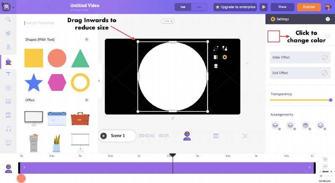Screen dimensions: 335x183
Task: Add the pink hexagon shape
Action: 57,82
